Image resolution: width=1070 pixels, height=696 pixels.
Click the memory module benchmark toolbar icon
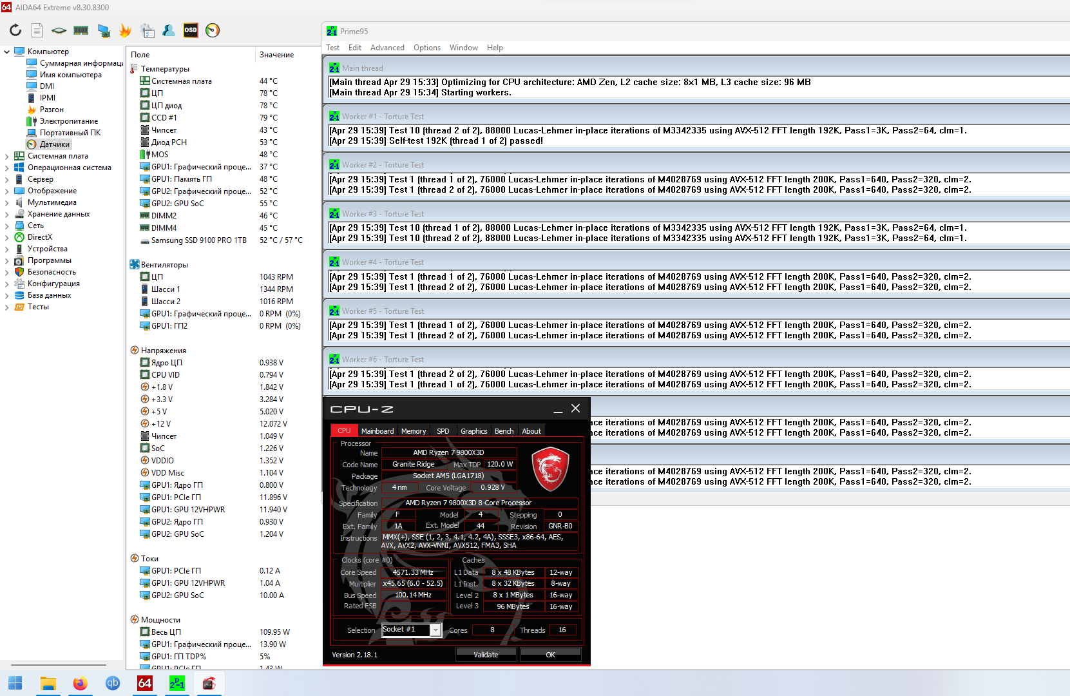click(81, 30)
